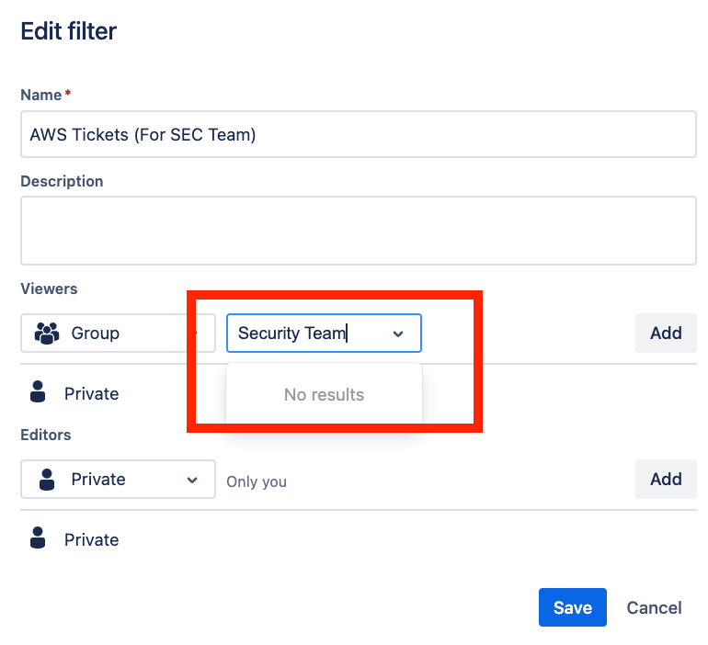
Task: Click the Private person icon under Editors list
Action: [x=38, y=539]
